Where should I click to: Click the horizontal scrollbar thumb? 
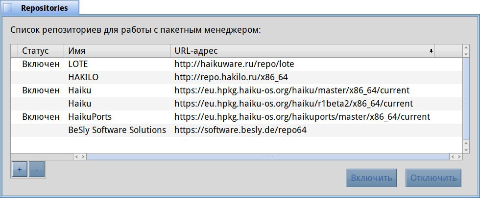268,157
